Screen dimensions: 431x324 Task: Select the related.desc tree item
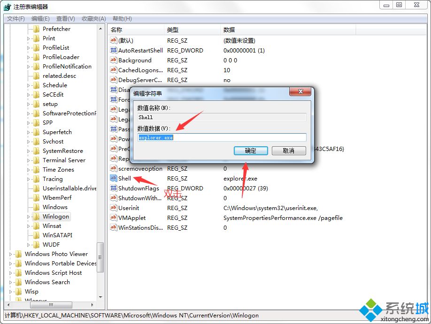tap(59, 76)
